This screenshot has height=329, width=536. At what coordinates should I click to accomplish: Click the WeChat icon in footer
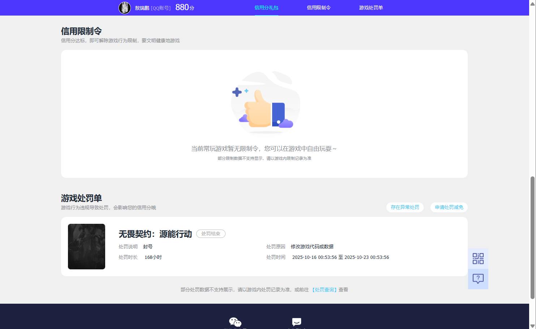(235, 322)
